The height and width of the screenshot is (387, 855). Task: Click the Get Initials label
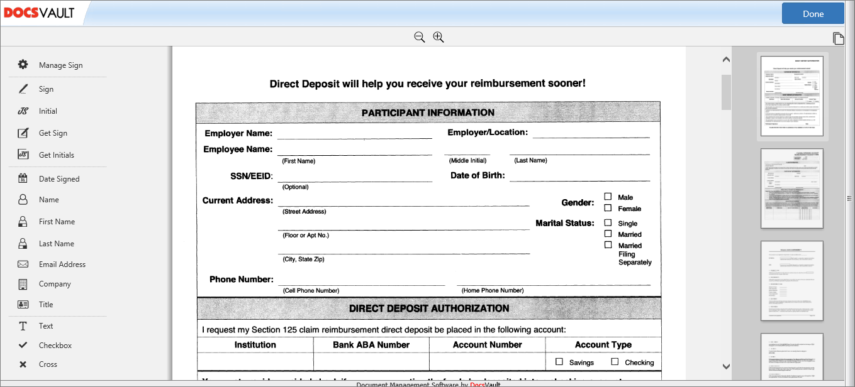(57, 155)
